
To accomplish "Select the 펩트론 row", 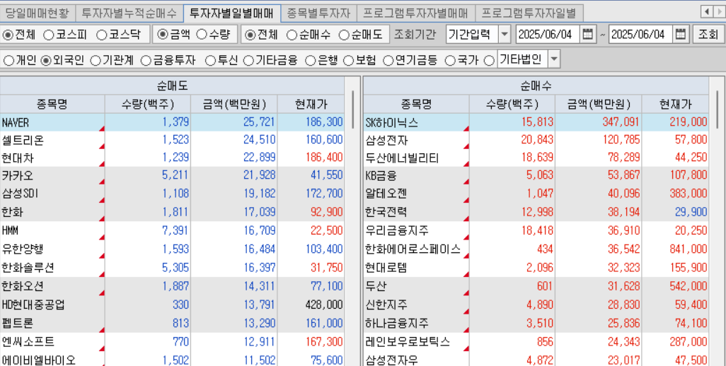I will pyautogui.click(x=172, y=323).
